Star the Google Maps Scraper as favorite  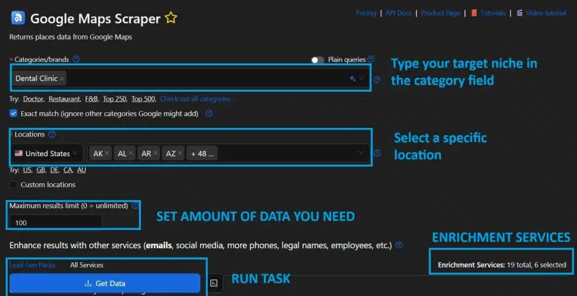(x=171, y=17)
